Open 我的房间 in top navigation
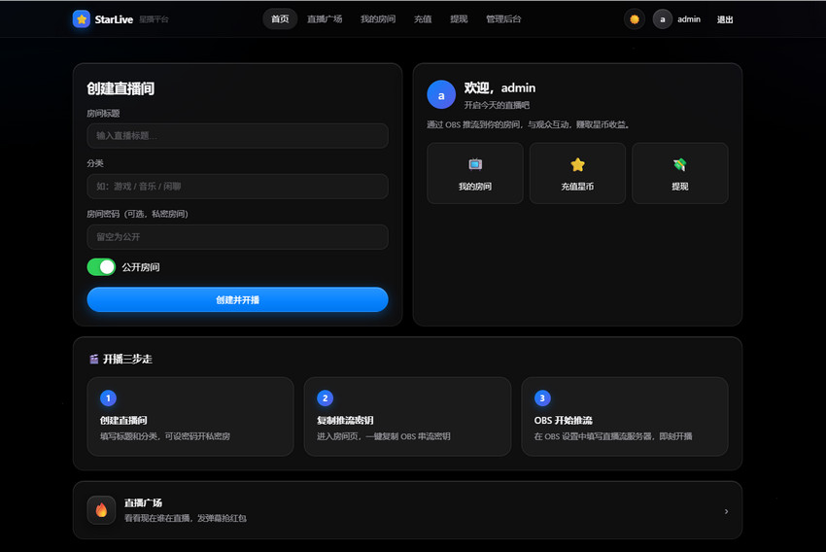 click(x=378, y=19)
